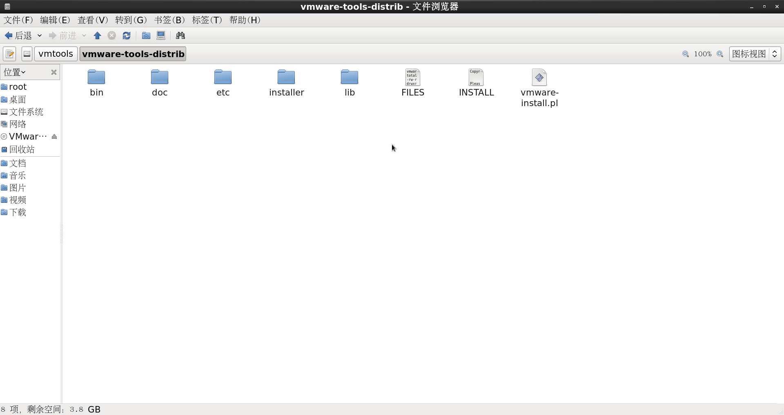Open 音乐 bookmark in sidebar
Viewport: 784px width, 415px height.
[x=30, y=175]
